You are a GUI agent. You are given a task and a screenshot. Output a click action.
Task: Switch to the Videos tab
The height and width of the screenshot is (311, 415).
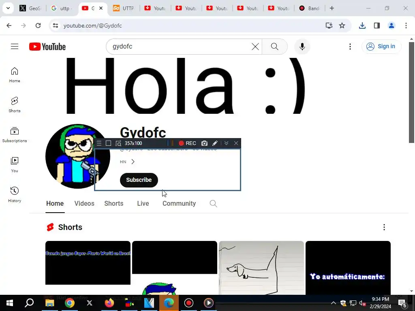[x=84, y=203]
